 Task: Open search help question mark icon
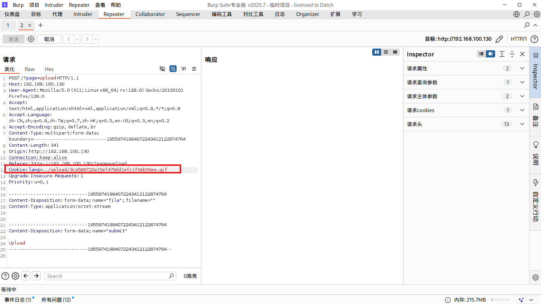(5, 276)
